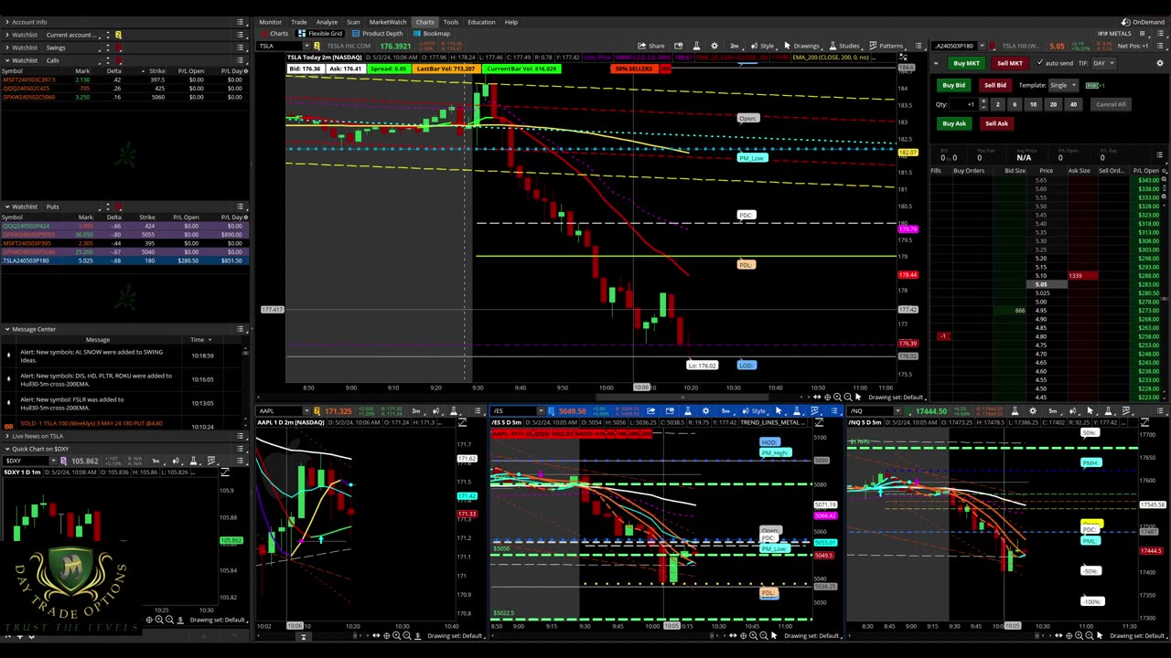The image size is (1171, 658).
Task: Select TSLA240503P180 row in Puts watchlist
Action: coord(124,260)
